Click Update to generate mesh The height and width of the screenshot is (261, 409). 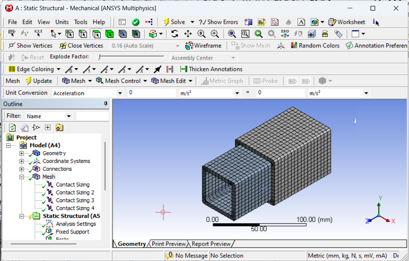(x=39, y=81)
